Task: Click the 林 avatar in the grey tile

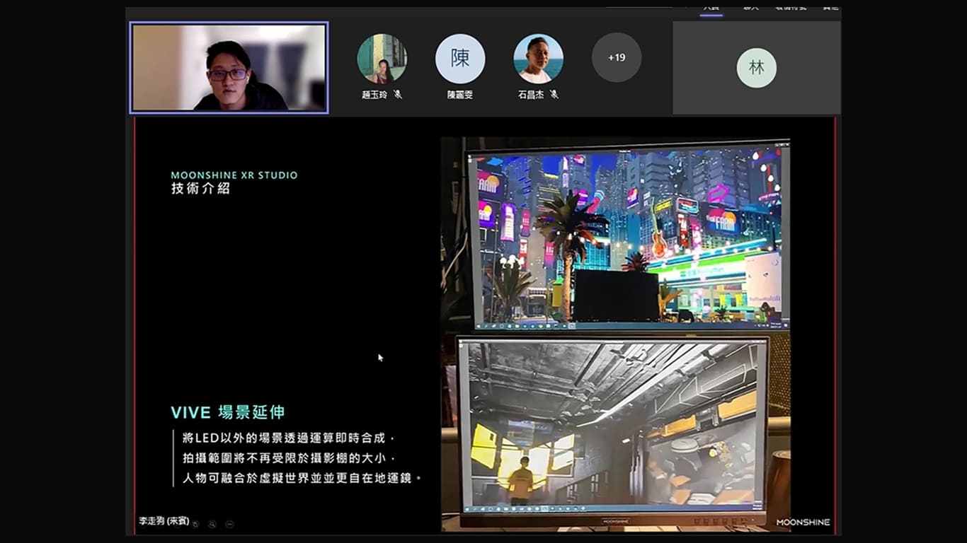Action: point(756,68)
